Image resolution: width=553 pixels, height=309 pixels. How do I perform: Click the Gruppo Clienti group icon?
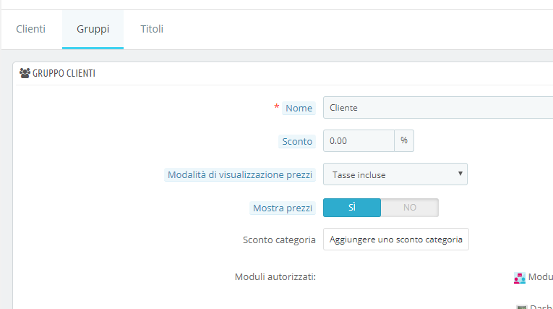25,73
